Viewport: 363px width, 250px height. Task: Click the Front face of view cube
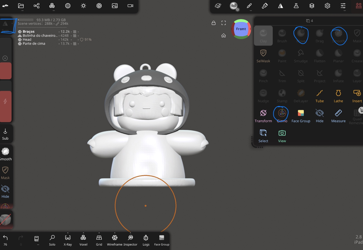241,29
